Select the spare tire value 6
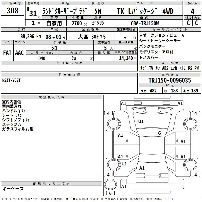 110,193
